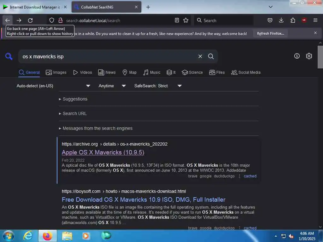Open the archive.org result URL
323x242 pixels.
tap(115, 144)
